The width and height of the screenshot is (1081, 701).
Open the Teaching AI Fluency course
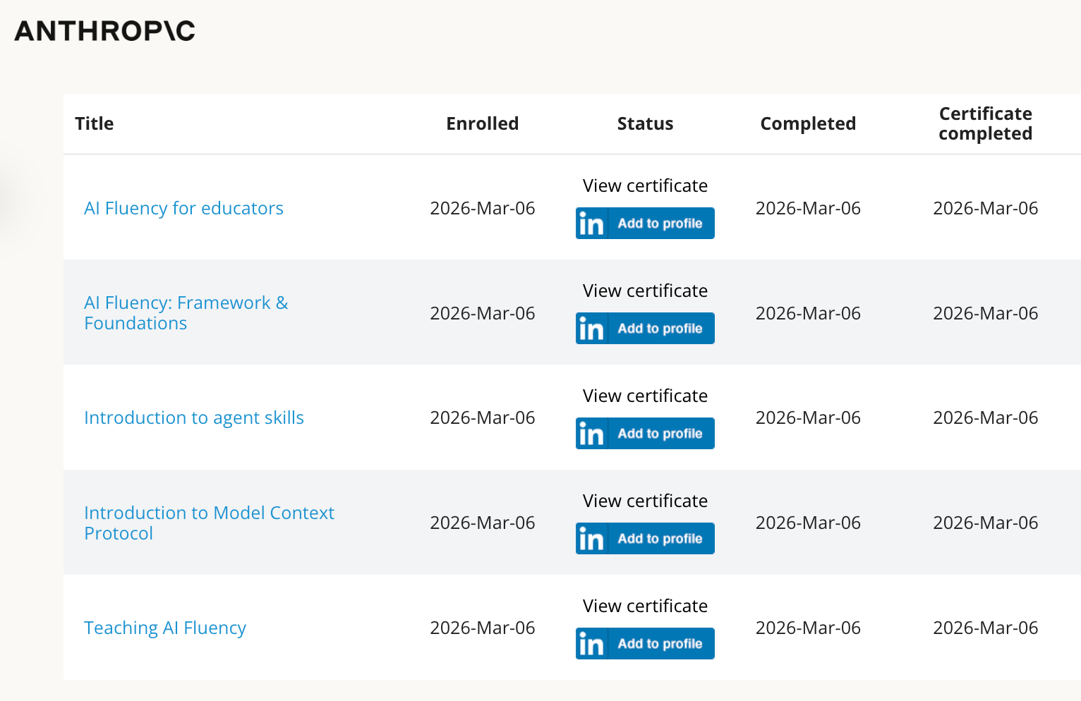[x=165, y=628]
